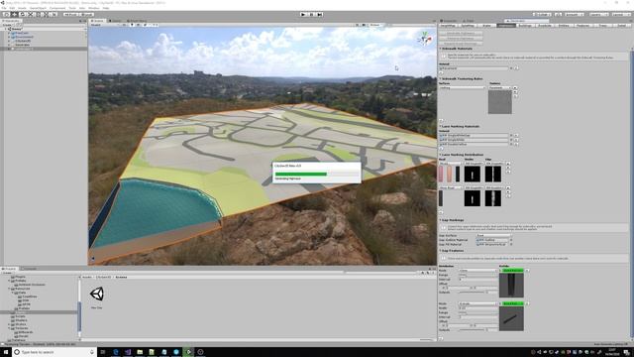The height and width of the screenshot is (357, 634).
Task: Select the Move tool in toolbar
Action: point(14,14)
